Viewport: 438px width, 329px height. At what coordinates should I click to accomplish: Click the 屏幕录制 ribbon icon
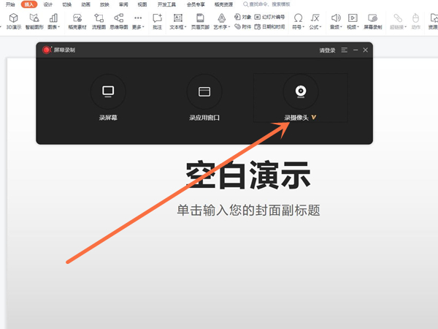pyautogui.click(x=373, y=21)
